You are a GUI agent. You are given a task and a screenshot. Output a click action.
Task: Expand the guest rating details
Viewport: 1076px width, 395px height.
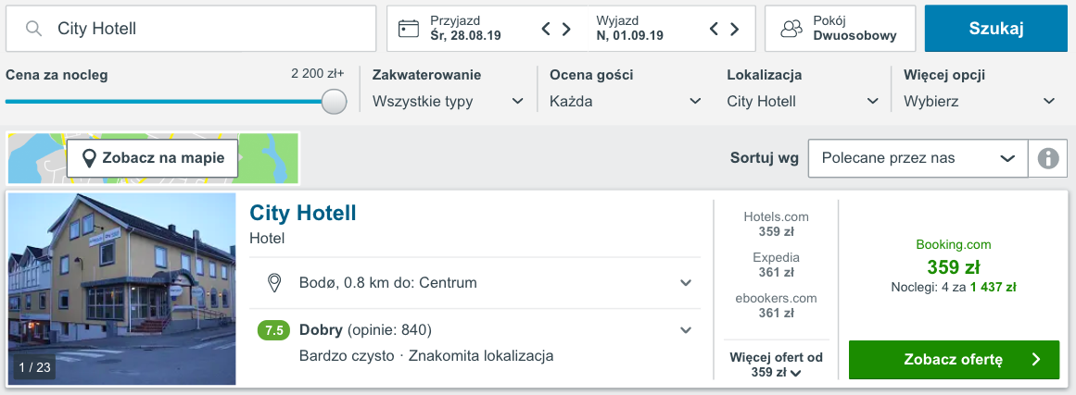686,330
